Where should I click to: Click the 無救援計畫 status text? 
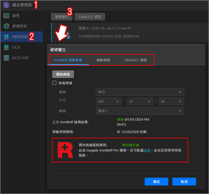(x=131, y=145)
